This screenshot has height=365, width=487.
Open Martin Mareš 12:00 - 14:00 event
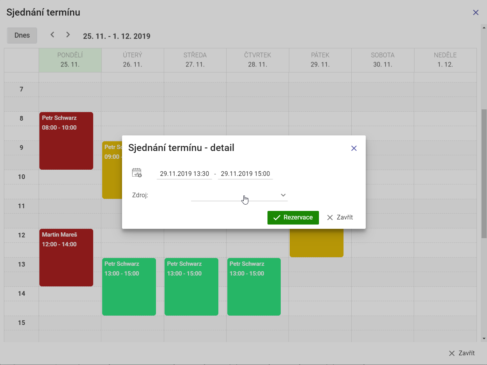point(66,258)
